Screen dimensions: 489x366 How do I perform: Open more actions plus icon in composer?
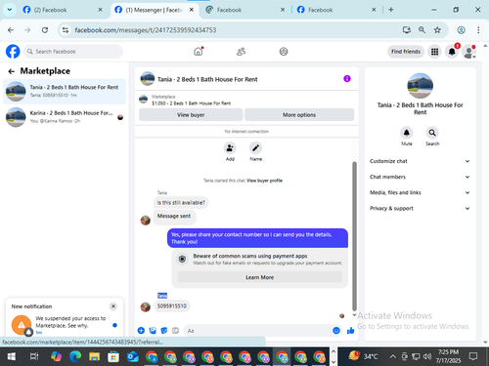pyautogui.click(x=141, y=331)
